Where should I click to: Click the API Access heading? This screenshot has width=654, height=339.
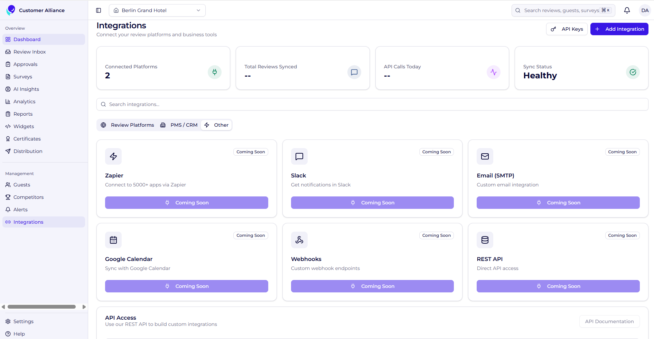click(x=121, y=318)
